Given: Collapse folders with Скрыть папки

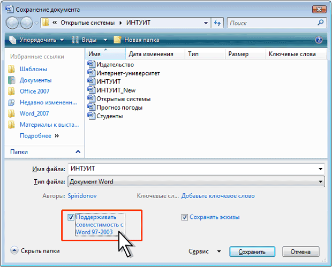Looking at the screenshot, I should coord(35,251).
